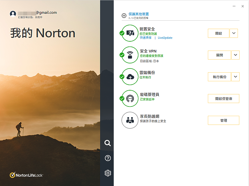
Task: Click green checkmark badge on 密碼管理員
Action: 122,99
